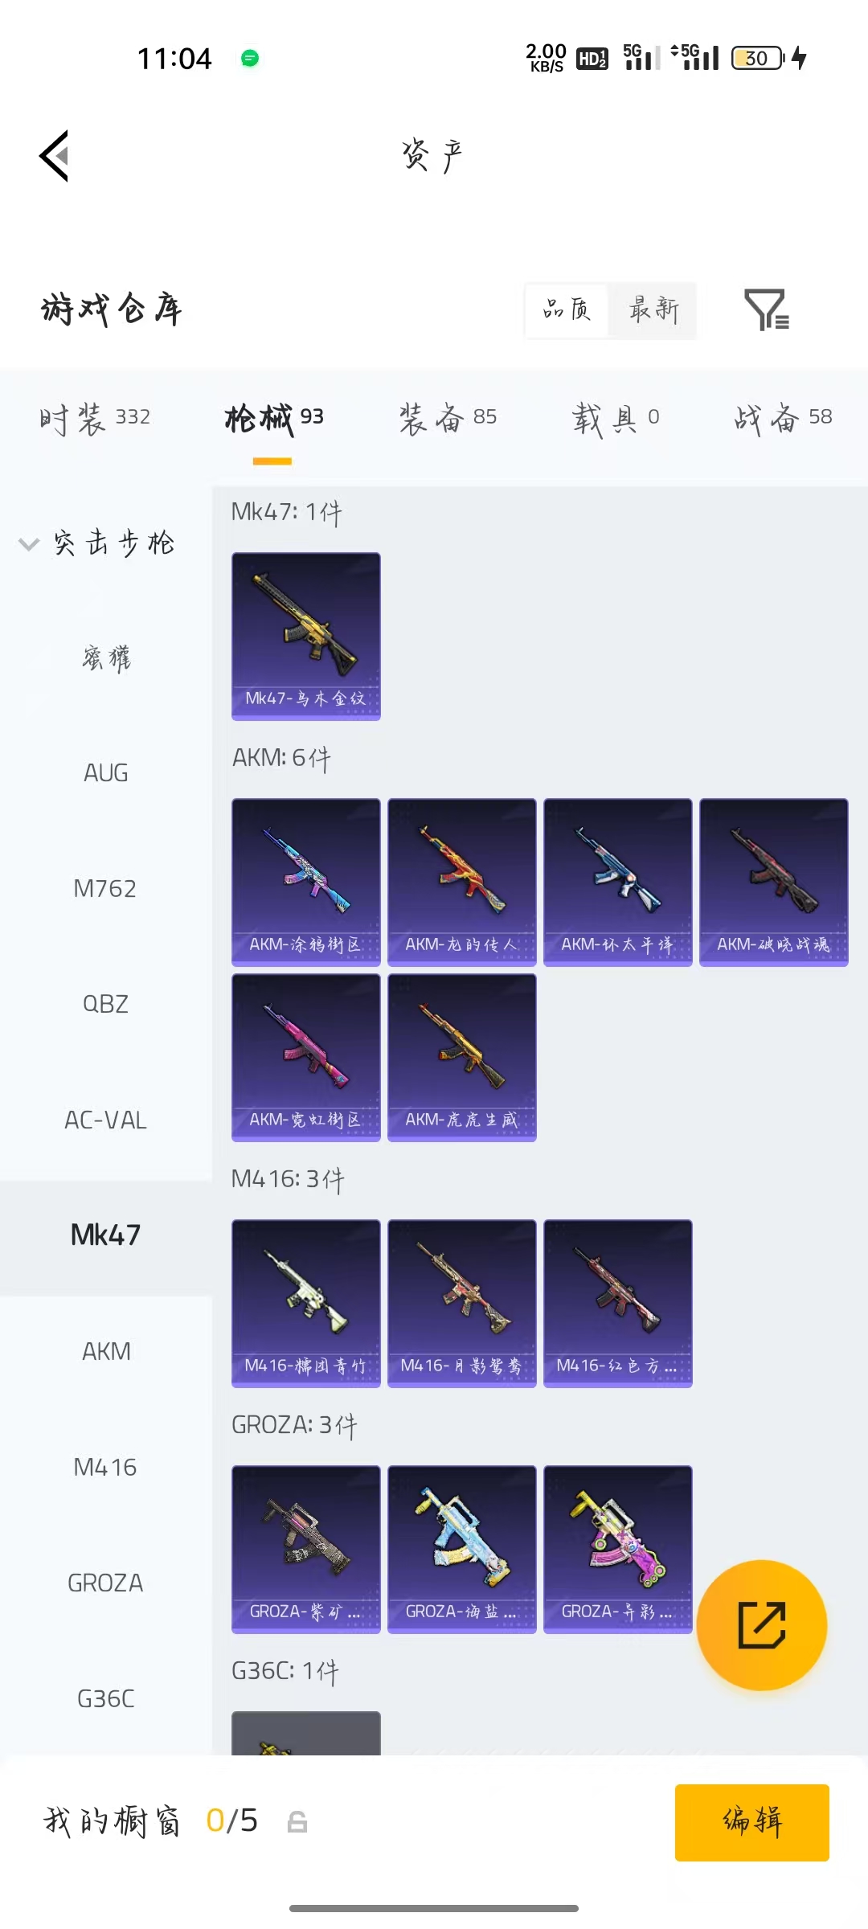
Task: Tap the back arrow icon
Action: point(54,156)
